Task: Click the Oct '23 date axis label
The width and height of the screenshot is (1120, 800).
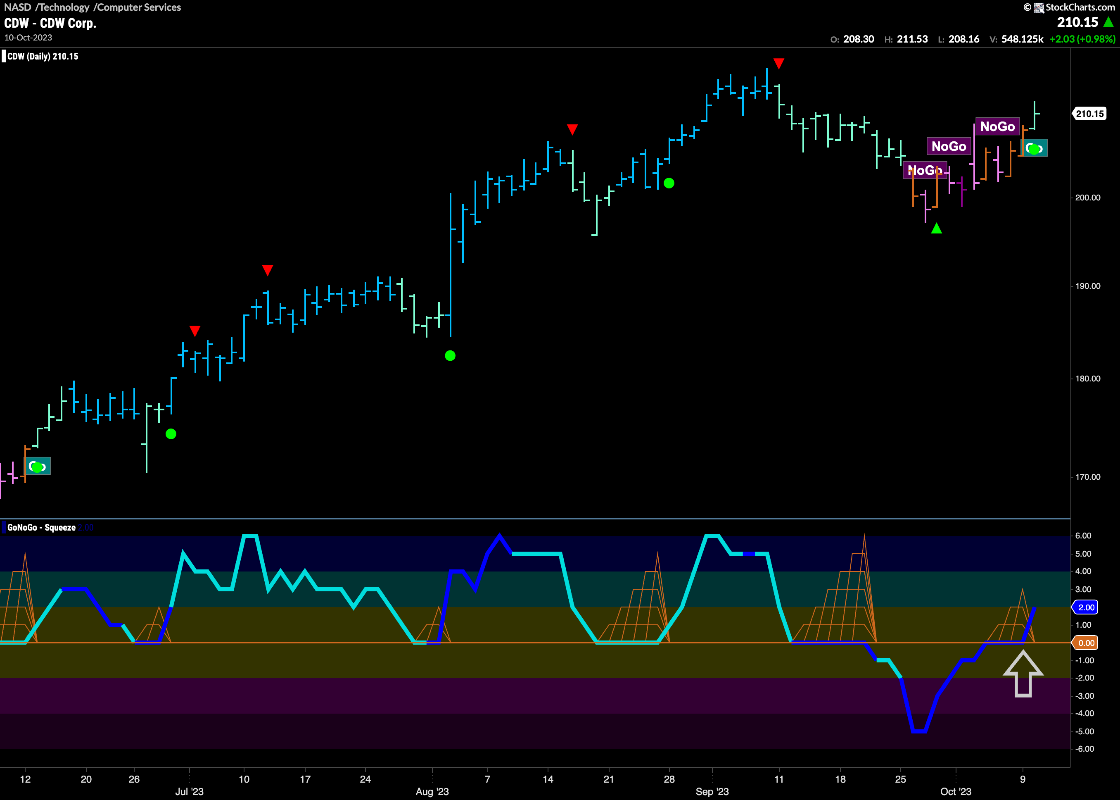Action: (956, 792)
